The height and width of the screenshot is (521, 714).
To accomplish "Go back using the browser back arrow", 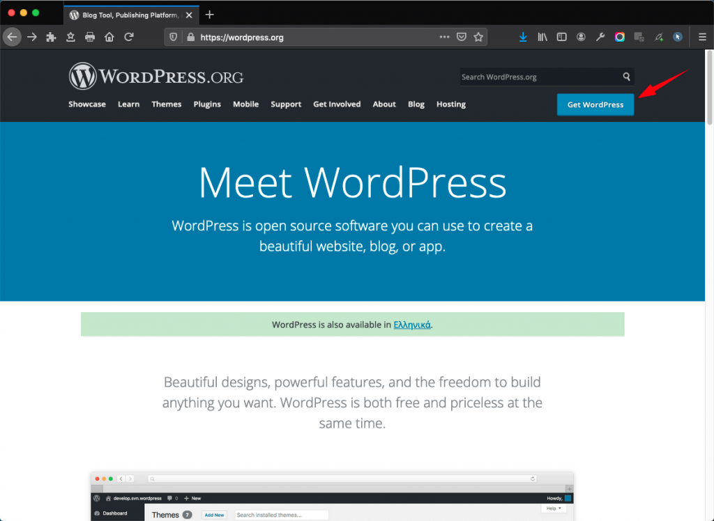I will pyautogui.click(x=13, y=37).
